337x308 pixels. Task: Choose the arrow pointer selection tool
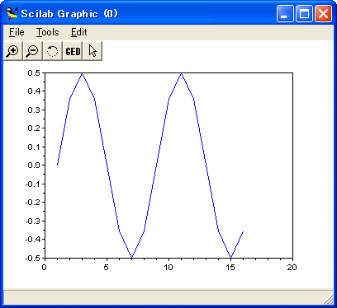pos(93,51)
